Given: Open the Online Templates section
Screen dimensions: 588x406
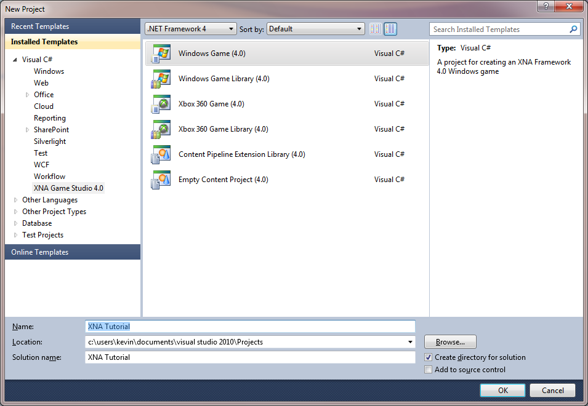Looking at the screenshot, I should pyautogui.click(x=73, y=252).
